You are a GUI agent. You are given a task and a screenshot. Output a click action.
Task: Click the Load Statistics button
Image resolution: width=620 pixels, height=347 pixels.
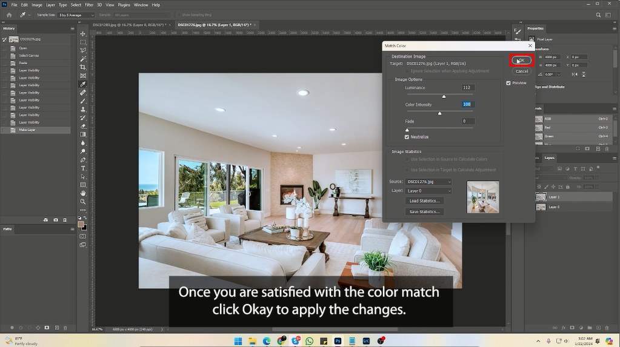pos(424,201)
